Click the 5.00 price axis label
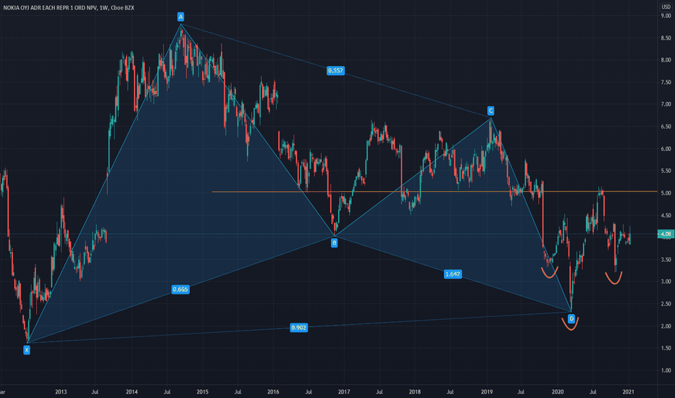This screenshot has width=675, height=398. tap(666, 193)
